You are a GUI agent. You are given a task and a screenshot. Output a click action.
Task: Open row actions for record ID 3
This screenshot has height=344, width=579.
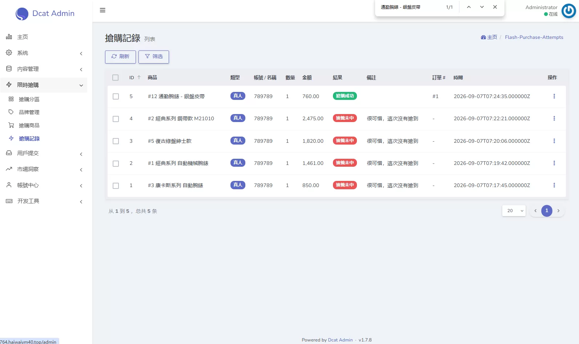554,141
